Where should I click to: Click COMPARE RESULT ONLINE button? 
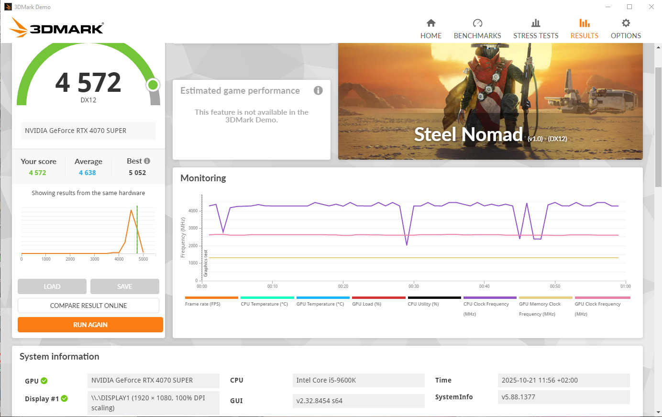pos(88,306)
